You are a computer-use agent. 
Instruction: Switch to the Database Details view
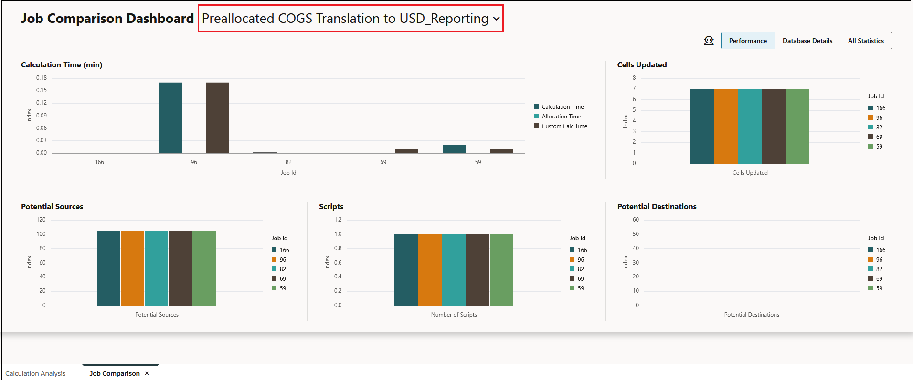807,41
